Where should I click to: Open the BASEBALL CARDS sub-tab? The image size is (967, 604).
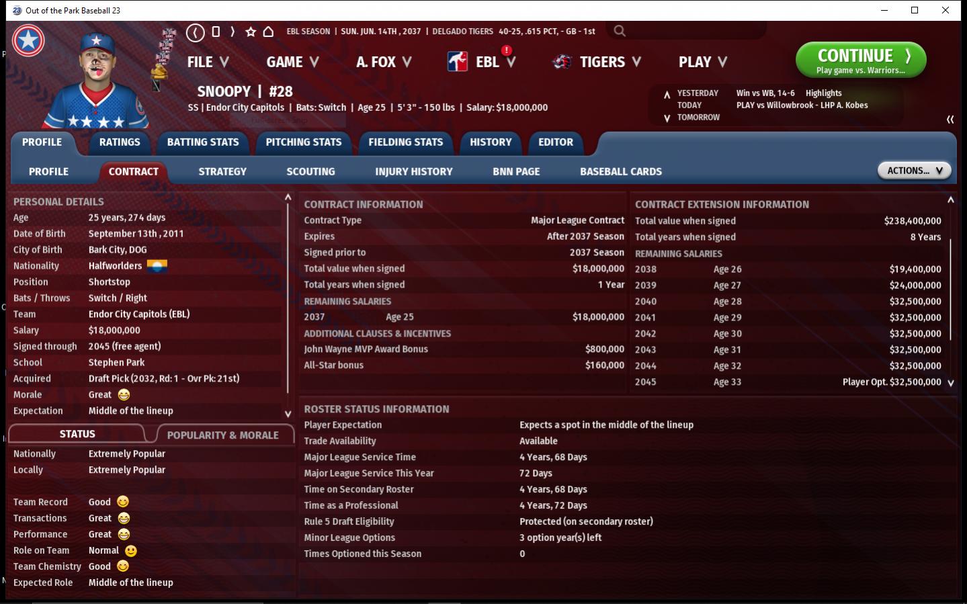tap(621, 172)
